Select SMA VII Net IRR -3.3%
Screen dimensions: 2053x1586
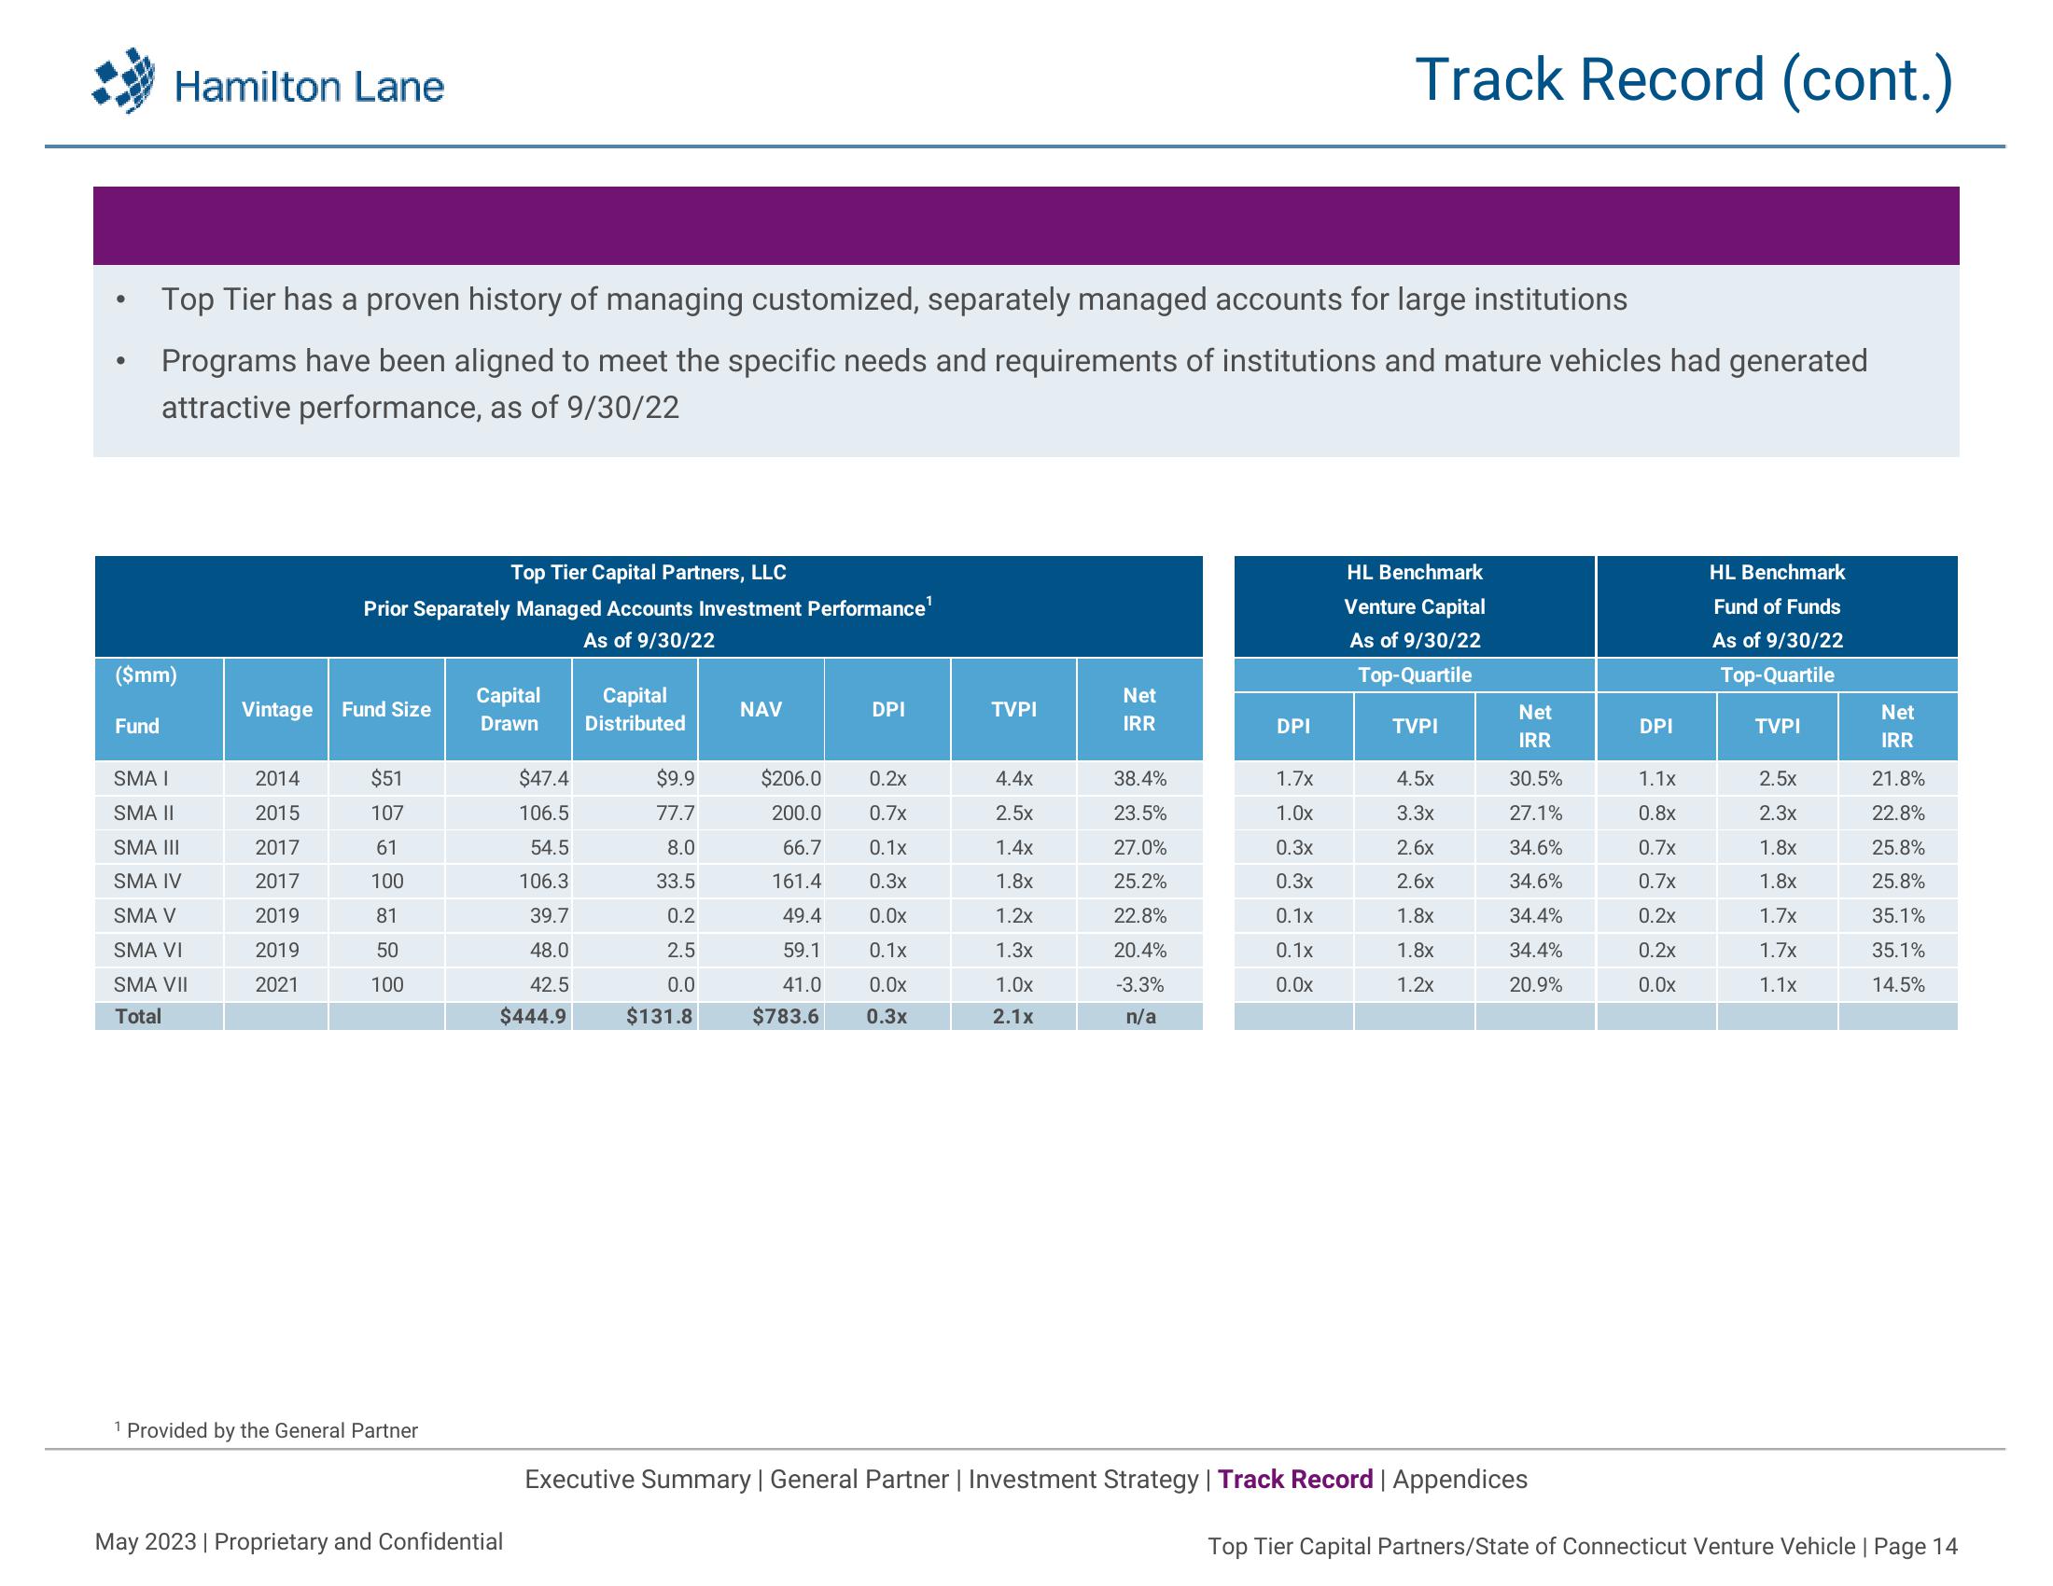tap(1140, 984)
